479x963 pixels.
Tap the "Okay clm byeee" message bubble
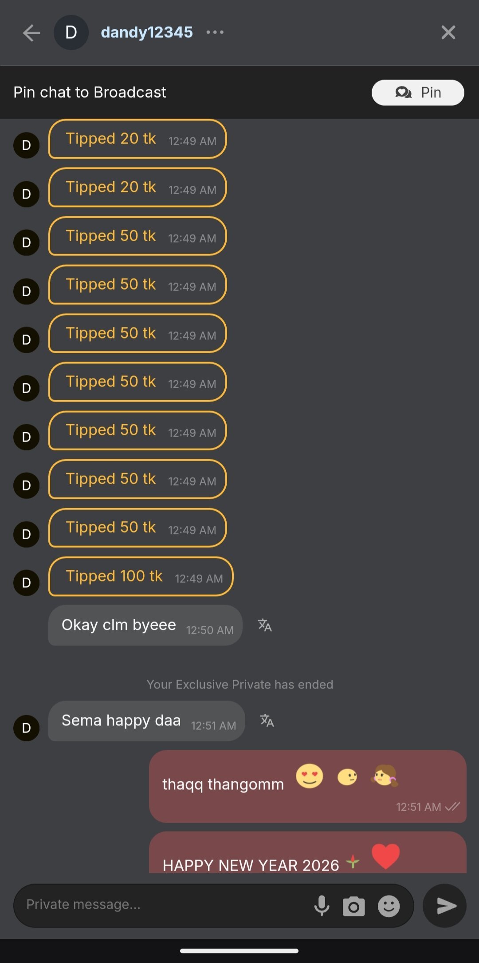(x=145, y=625)
